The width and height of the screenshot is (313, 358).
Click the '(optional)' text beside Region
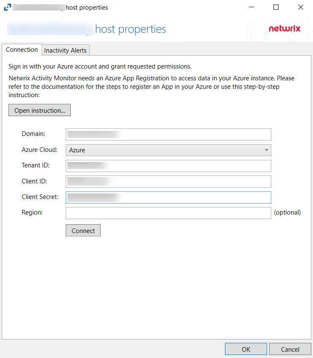tap(287, 212)
